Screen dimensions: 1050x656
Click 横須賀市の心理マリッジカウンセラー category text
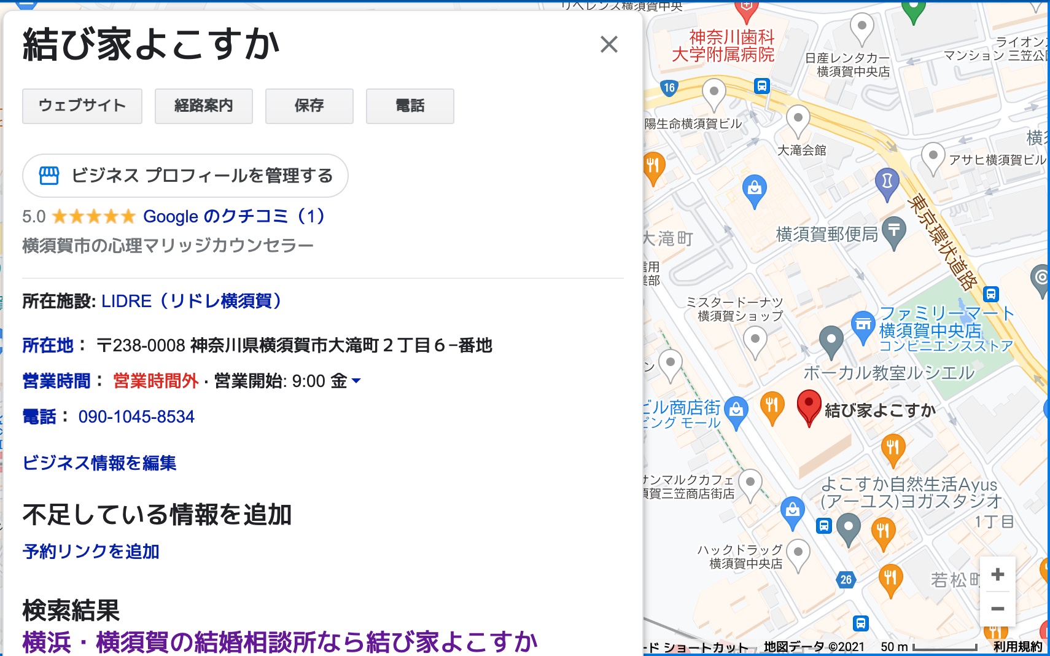[x=168, y=246]
